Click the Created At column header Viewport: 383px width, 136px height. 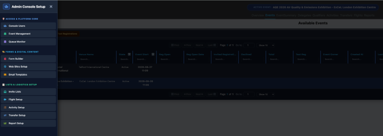tap(356, 54)
